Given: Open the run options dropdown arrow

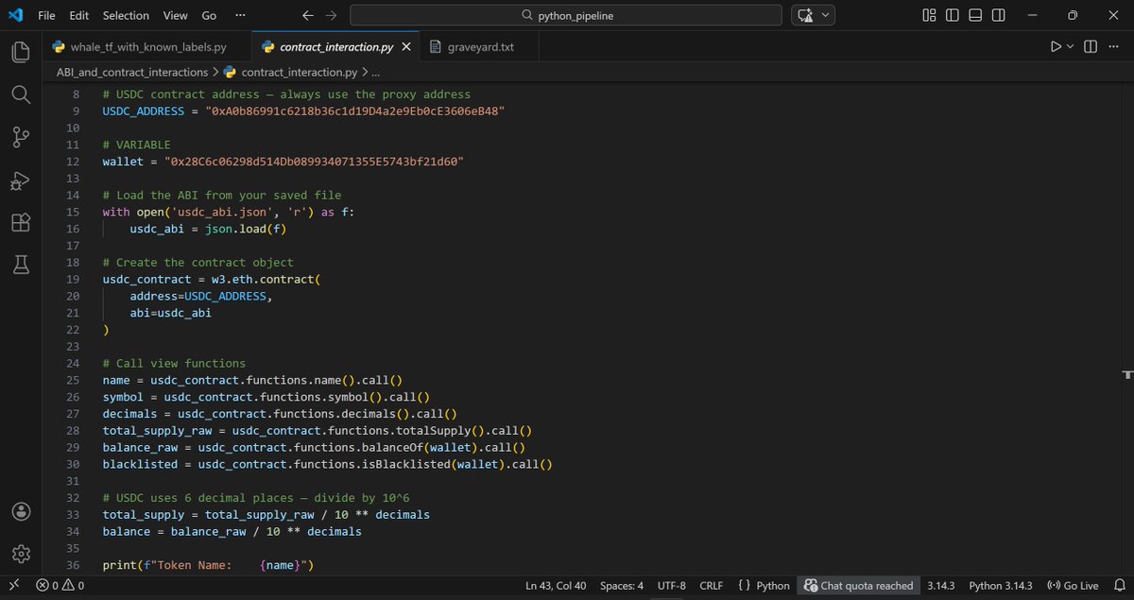Looking at the screenshot, I should [1071, 46].
